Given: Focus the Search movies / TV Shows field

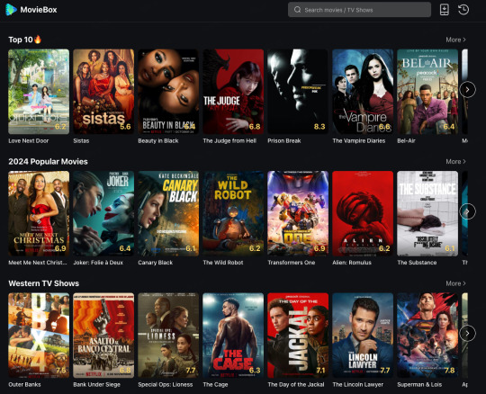Looking at the screenshot, I should click(x=359, y=10).
